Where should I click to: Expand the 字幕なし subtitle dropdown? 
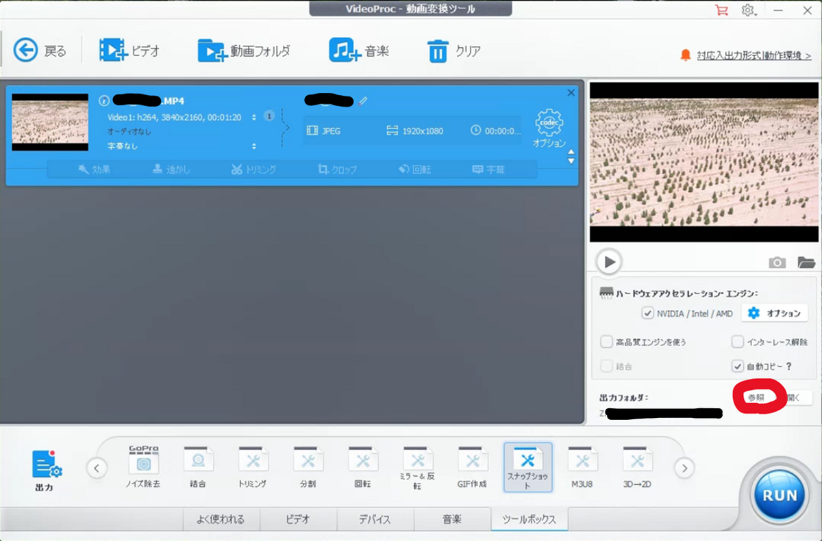(x=254, y=146)
